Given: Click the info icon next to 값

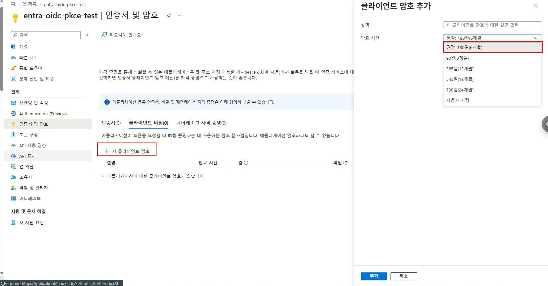Looking at the screenshot, I should coord(246,163).
